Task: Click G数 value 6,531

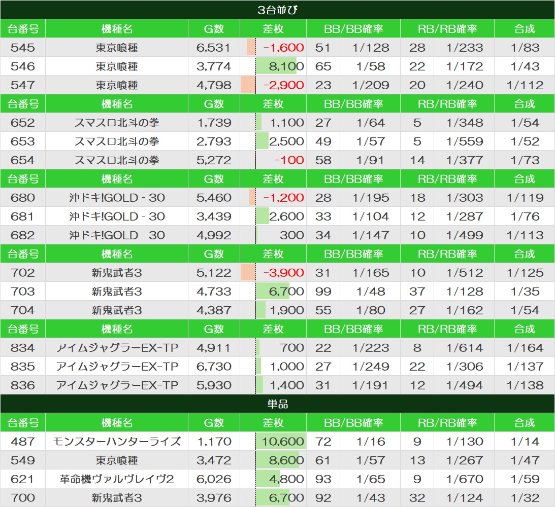Action: (214, 47)
